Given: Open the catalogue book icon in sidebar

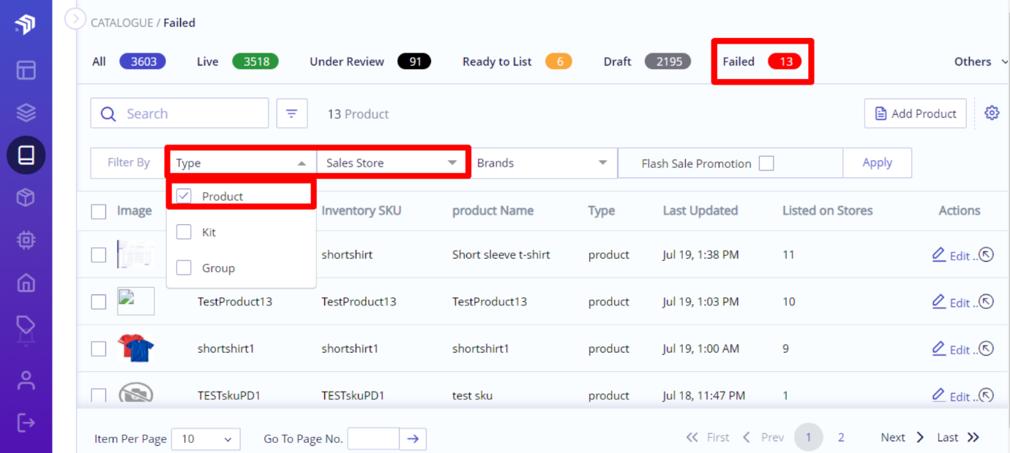Looking at the screenshot, I should [26, 155].
